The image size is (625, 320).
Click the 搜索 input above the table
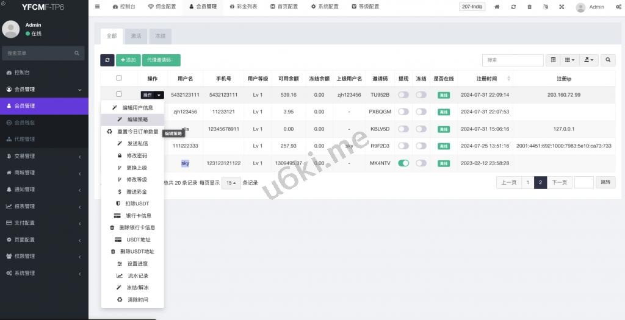(513, 60)
